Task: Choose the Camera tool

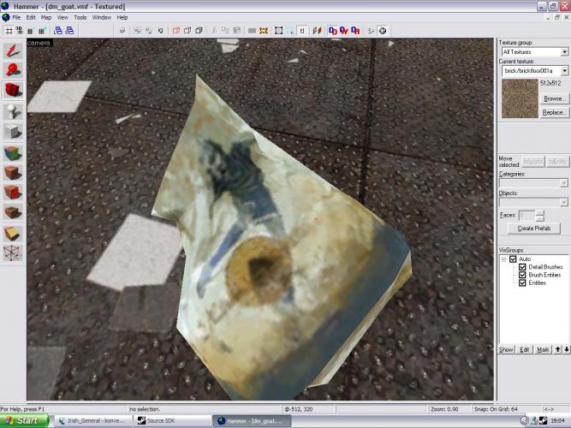Action: [13, 90]
